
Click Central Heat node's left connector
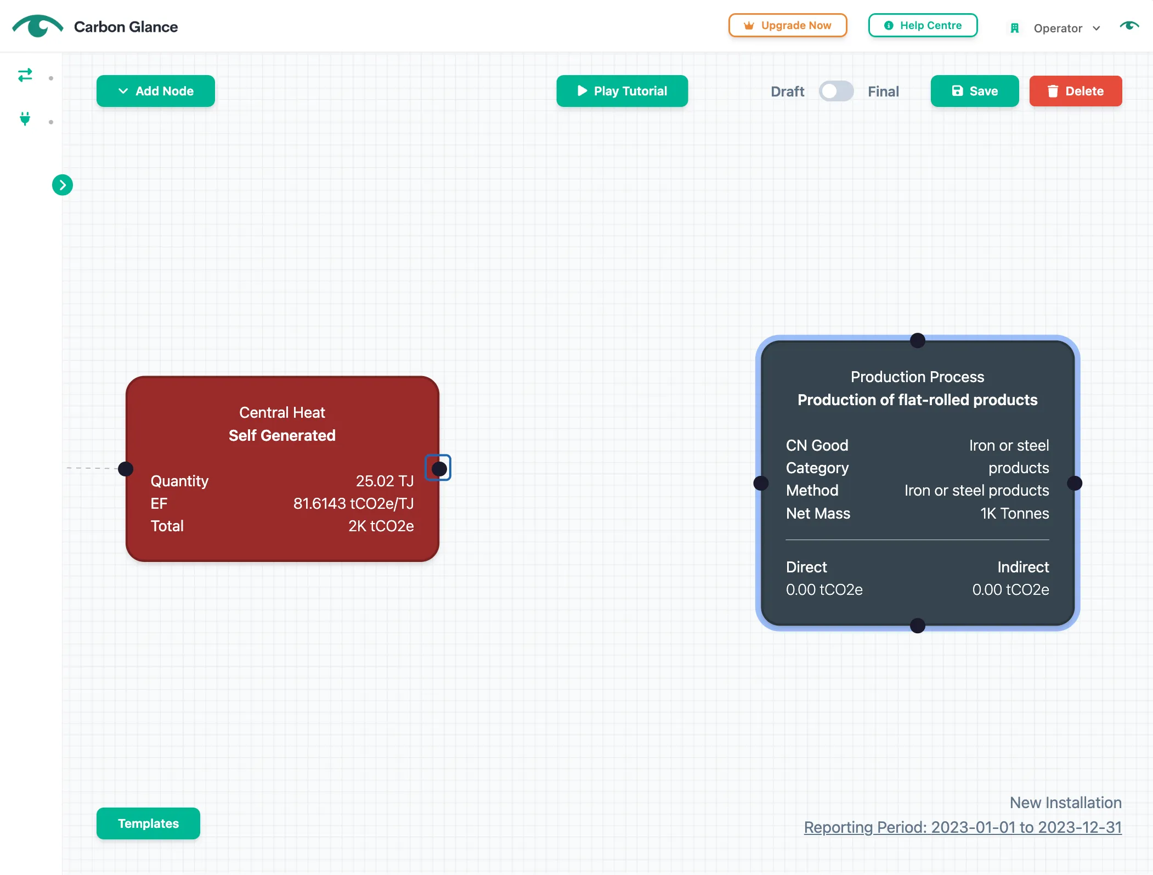126,469
